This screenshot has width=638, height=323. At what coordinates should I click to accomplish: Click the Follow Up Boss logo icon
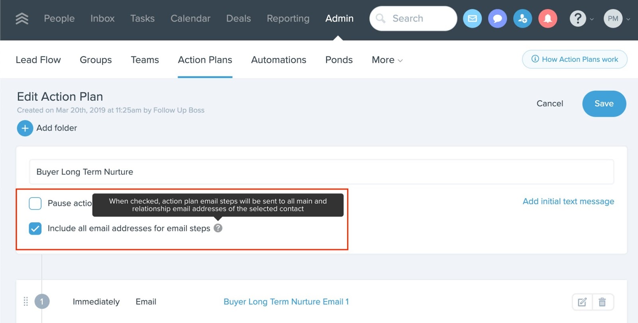(22, 18)
